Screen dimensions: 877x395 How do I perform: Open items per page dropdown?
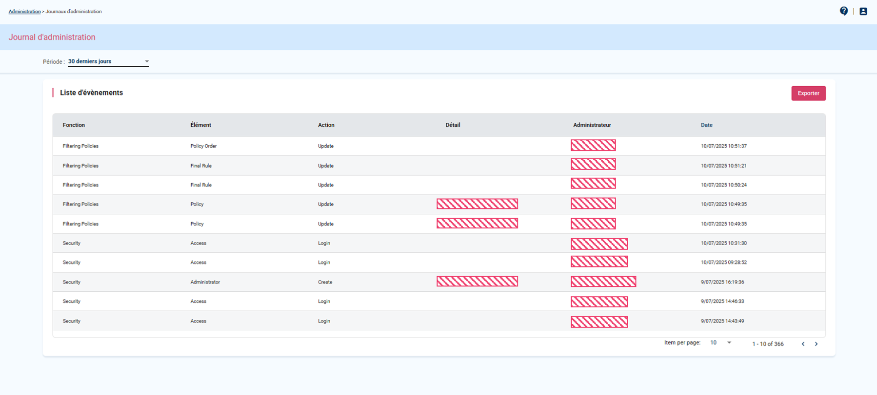(720, 343)
